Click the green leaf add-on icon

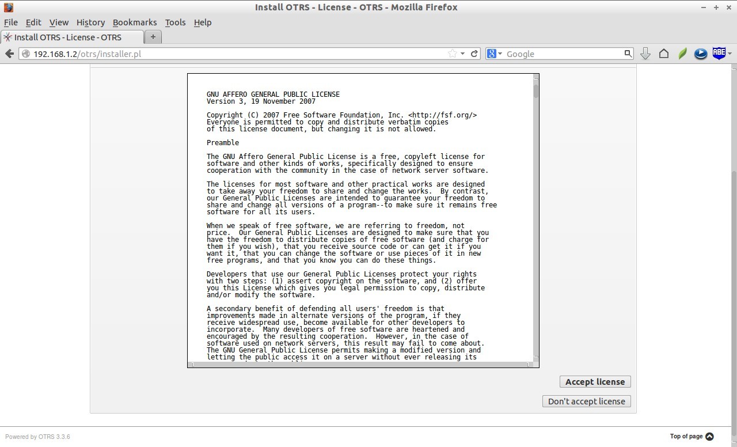point(682,54)
